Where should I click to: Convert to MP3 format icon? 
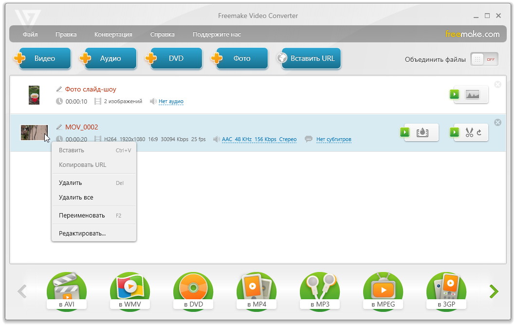pyautogui.click(x=320, y=291)
